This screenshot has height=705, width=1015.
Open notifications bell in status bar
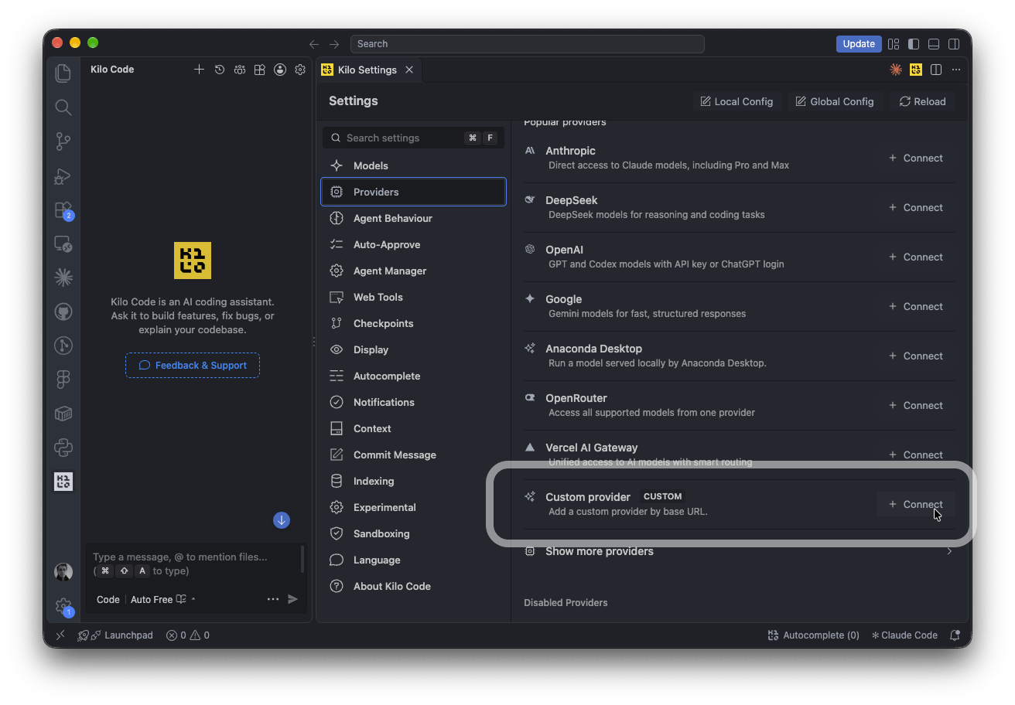pyautogui.click(x=955, y=635)
